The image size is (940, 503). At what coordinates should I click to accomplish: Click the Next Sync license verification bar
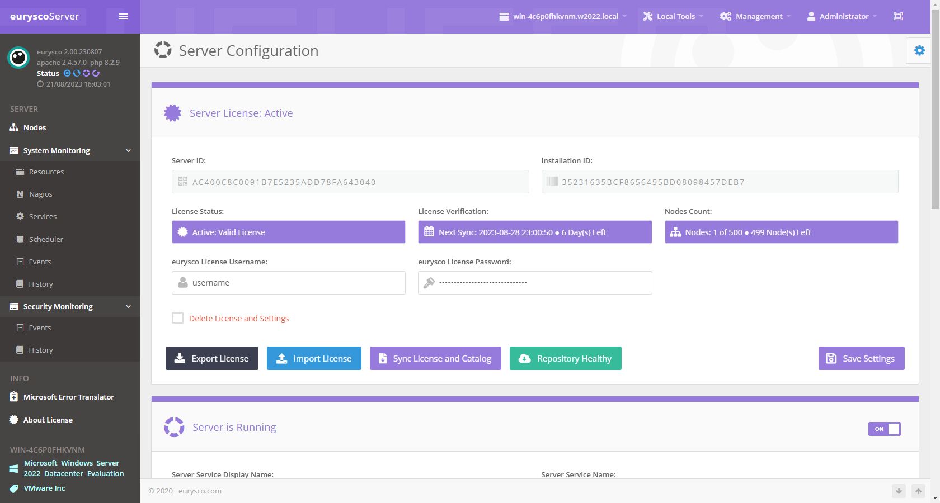[x=535, y=232]
